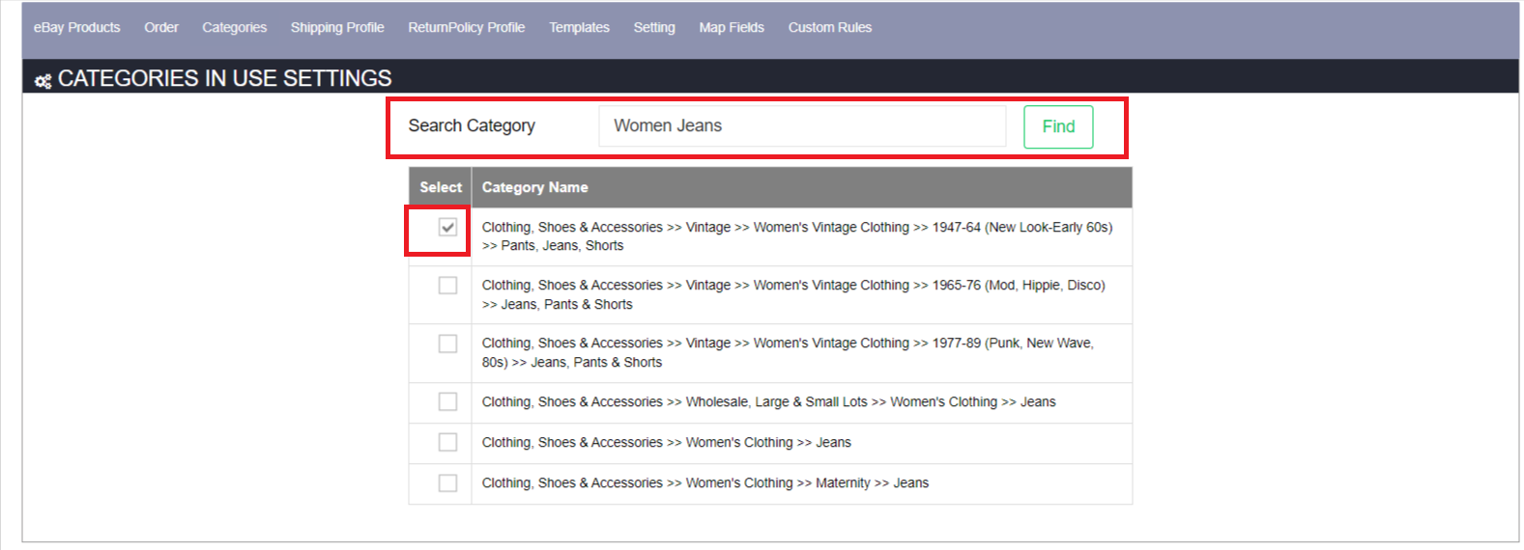Image resolution: width=1524 pixels, height=550 pixels.
Task: Click the Category Name column header
Action: click(x=535, y=187)
